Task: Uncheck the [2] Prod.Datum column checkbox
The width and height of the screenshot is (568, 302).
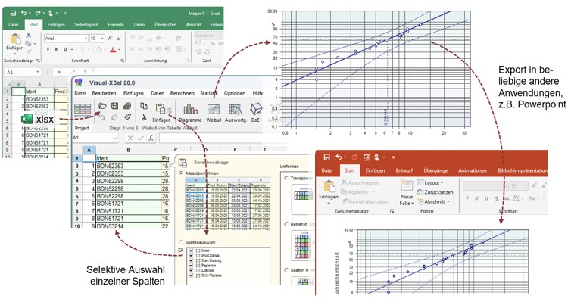Action: click(x=192, y=255)
